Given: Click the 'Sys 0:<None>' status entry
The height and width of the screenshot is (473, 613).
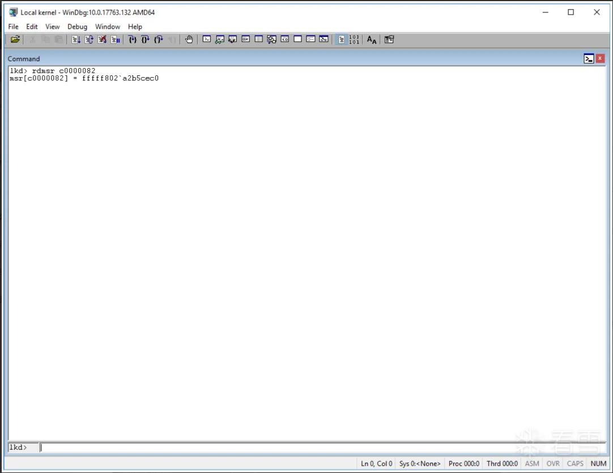Looking at the screenshot, I should (x=420, y=463).
